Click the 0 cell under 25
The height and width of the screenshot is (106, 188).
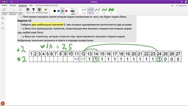tap(165, 59)
